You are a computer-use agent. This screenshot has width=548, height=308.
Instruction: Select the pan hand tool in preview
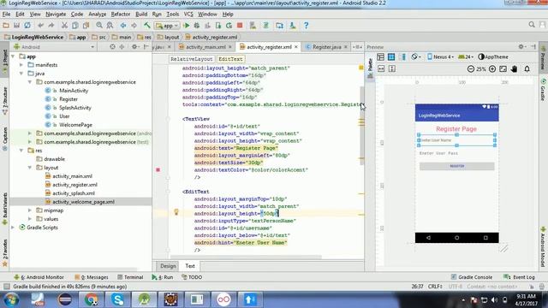tap(514, 68)
